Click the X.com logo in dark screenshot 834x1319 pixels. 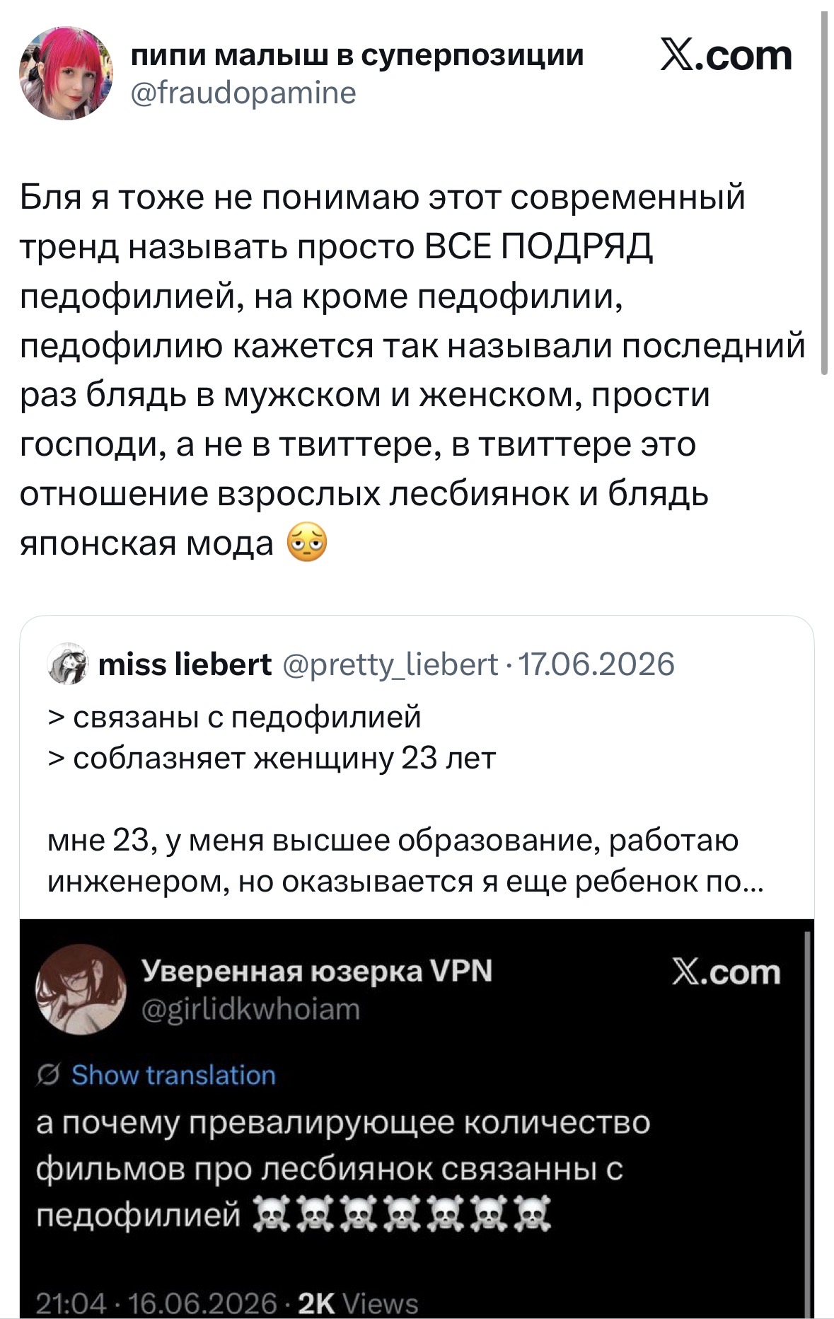pos(726,972)
